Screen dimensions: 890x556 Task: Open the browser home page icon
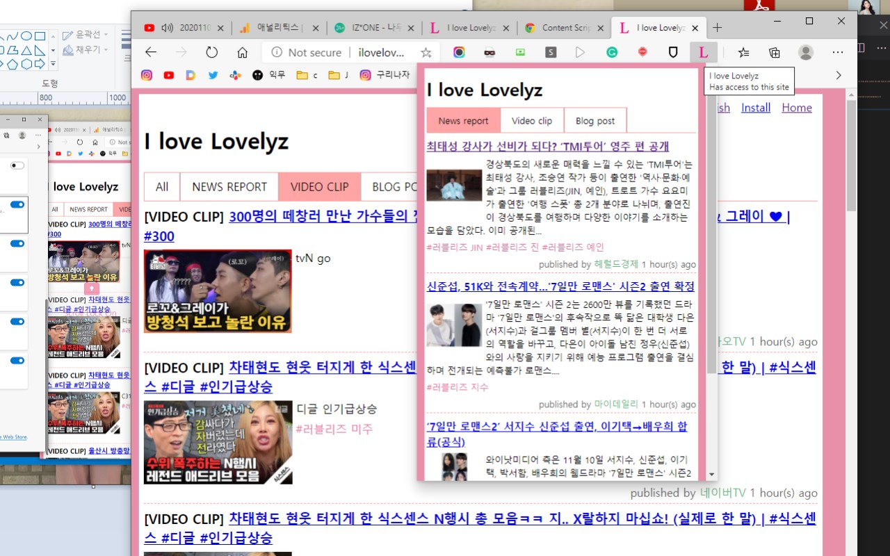242,52
